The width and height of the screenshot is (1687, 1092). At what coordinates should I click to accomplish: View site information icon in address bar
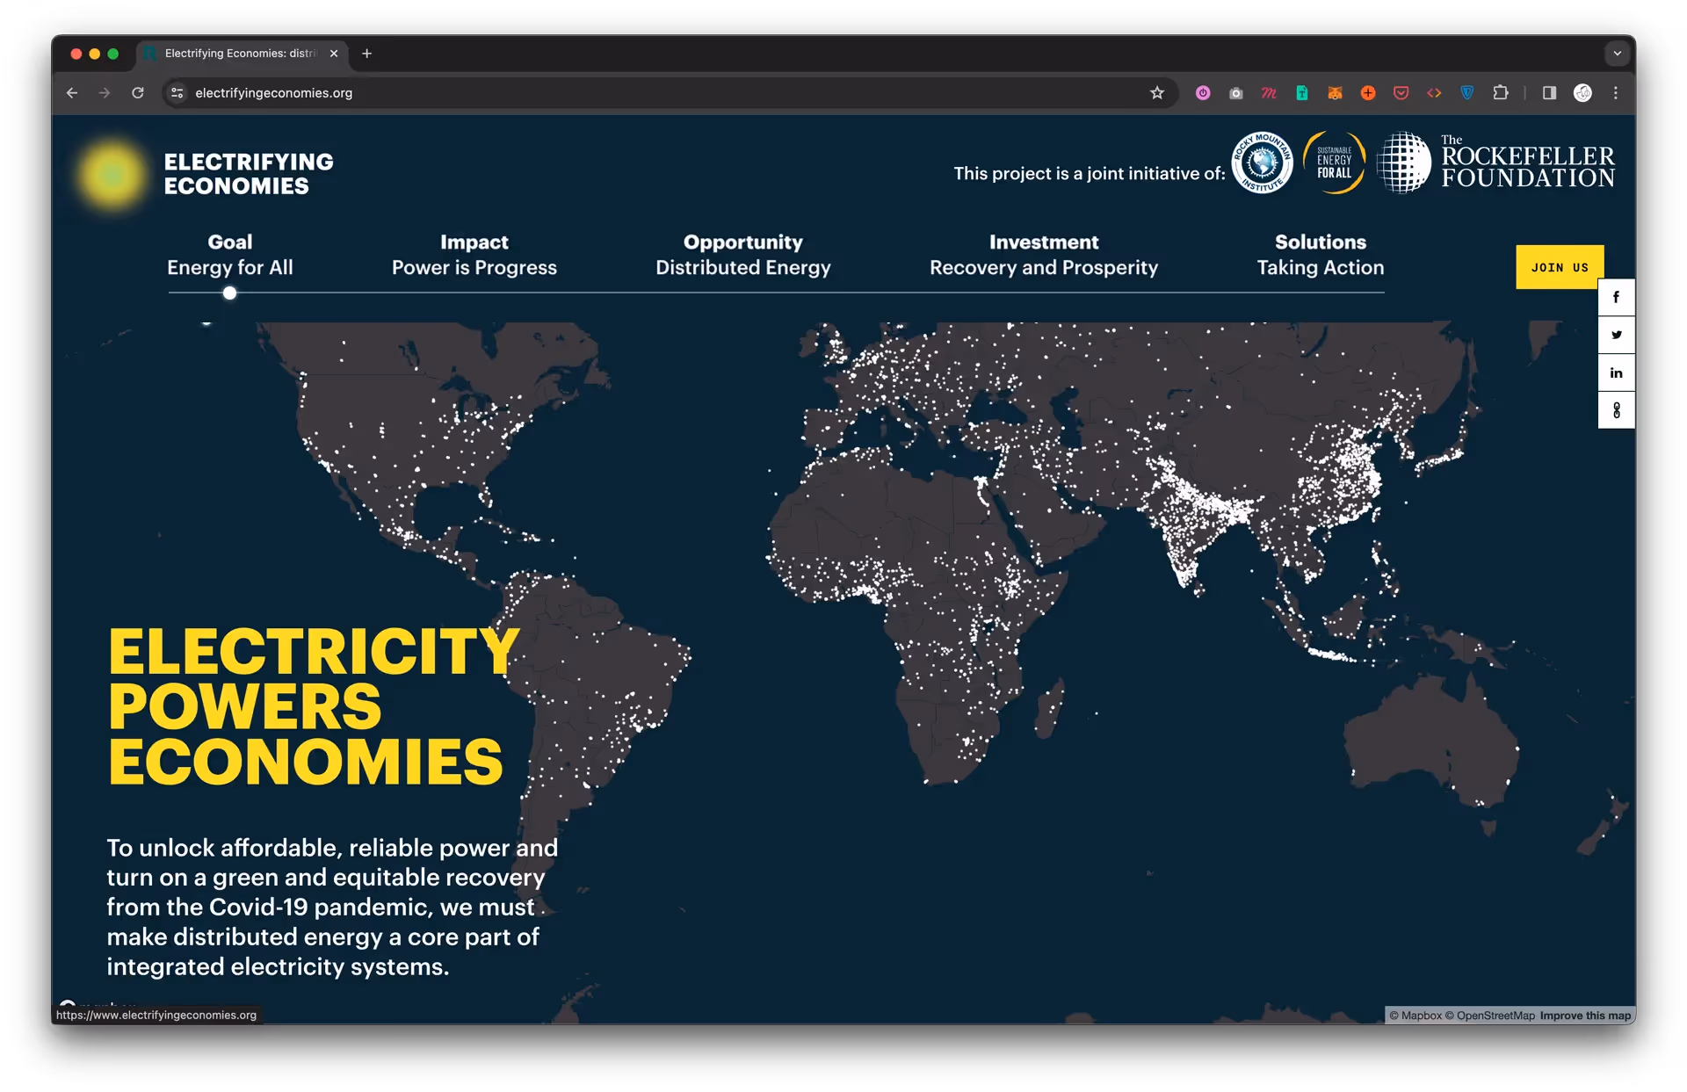[x=177, y=93]
